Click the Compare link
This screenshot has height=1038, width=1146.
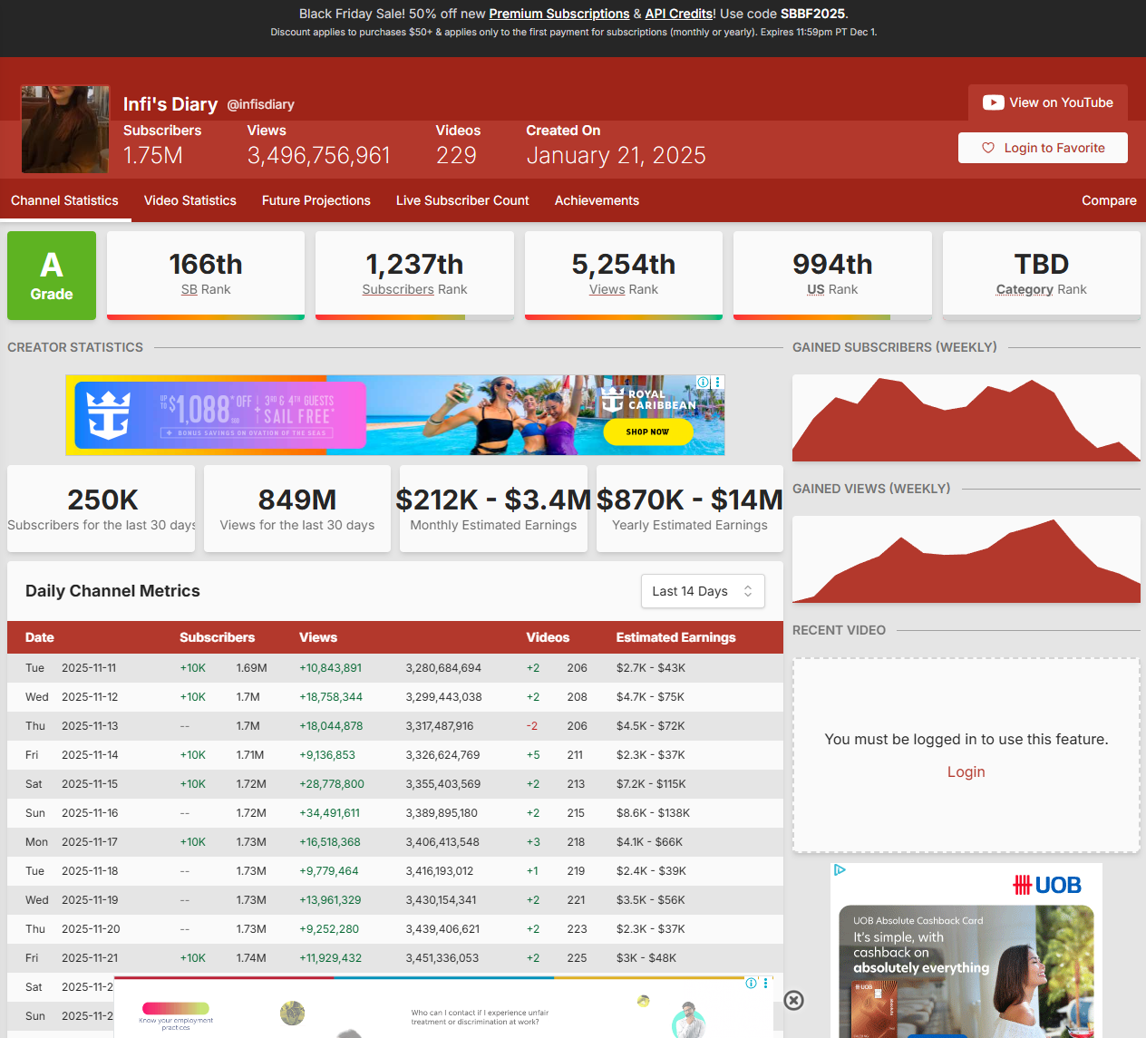pos(1108,200)
